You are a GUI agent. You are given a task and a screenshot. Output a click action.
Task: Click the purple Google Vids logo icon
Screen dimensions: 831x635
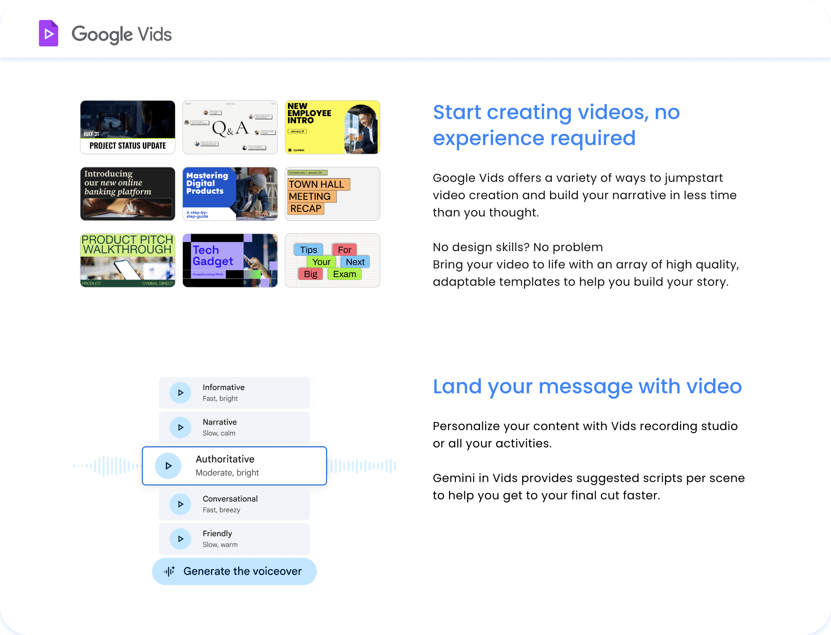point(48,34)
